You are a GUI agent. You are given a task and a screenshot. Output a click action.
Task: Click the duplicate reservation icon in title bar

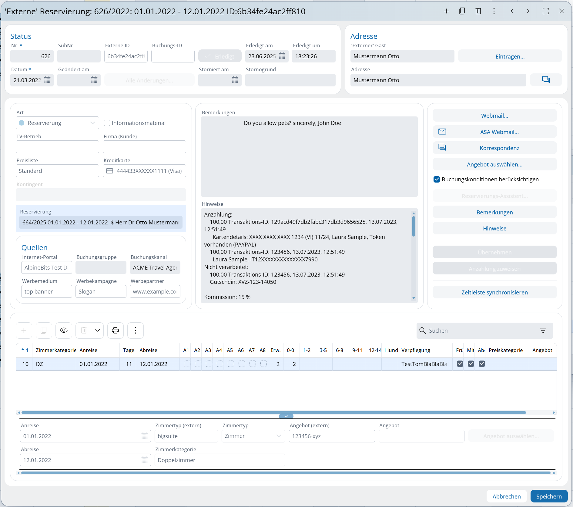[462, 11]
